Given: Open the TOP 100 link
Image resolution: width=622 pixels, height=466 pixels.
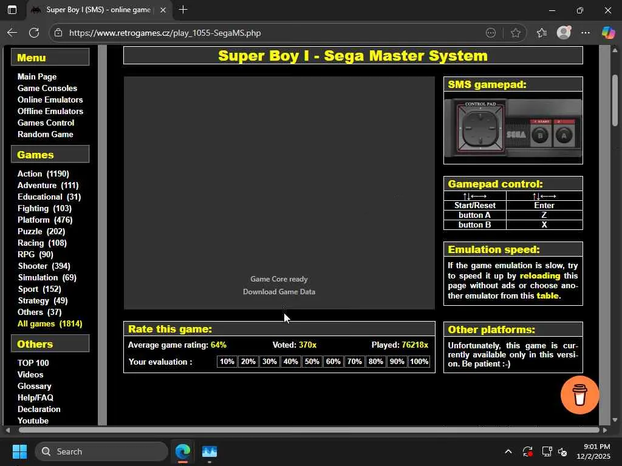Looking at the screenshot, I should point(33,363).
